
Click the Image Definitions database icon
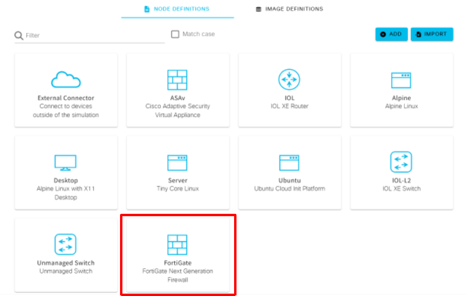tap(259, 9)
